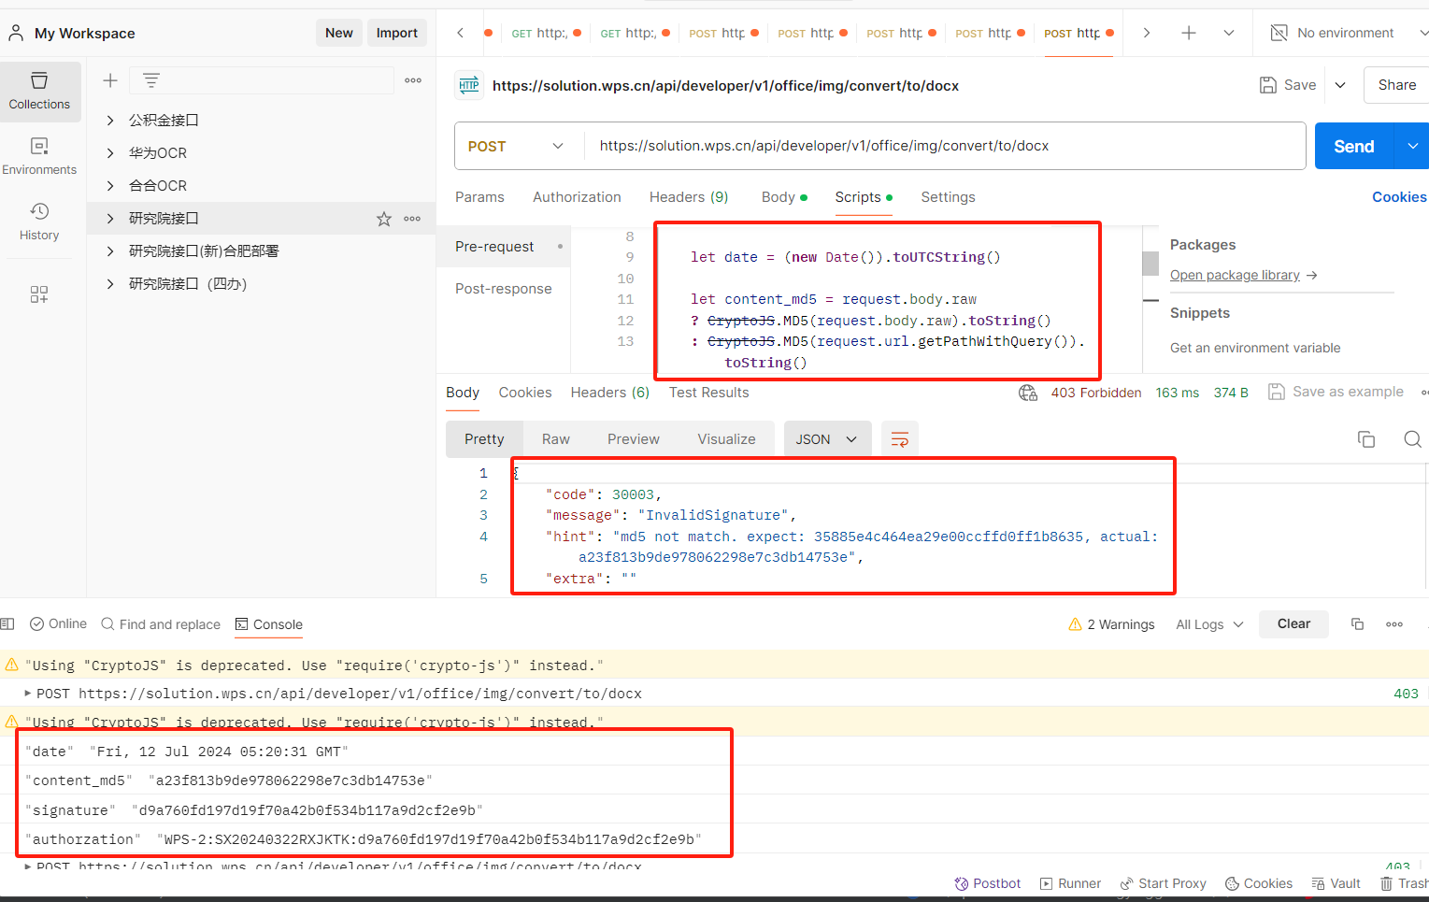Expand the 合合OCR collection
1429x902 pixels.
[110, 186]
